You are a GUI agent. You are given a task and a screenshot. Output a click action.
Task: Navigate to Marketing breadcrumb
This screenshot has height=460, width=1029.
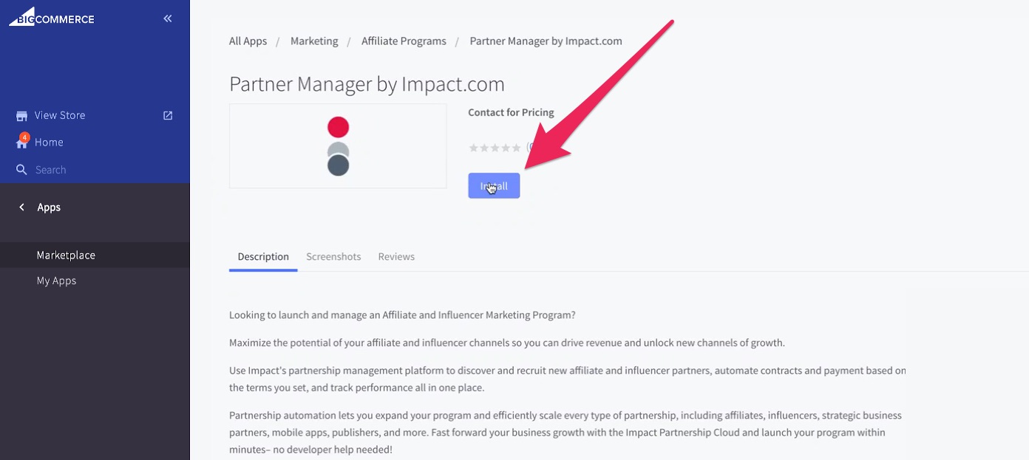[314, 41]
